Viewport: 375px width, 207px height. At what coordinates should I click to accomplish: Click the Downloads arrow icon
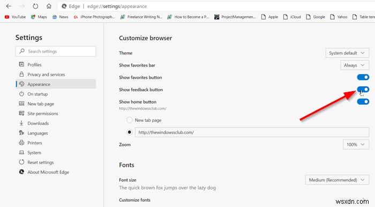coord(21,123)
